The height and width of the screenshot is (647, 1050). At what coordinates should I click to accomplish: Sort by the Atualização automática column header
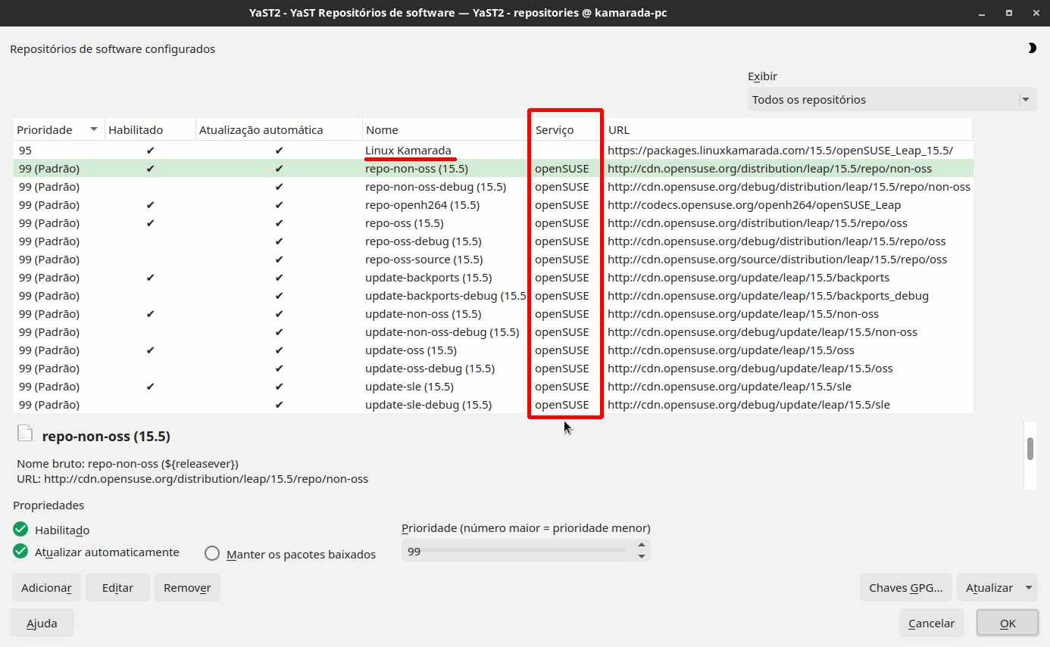click(x=279, y=129)
